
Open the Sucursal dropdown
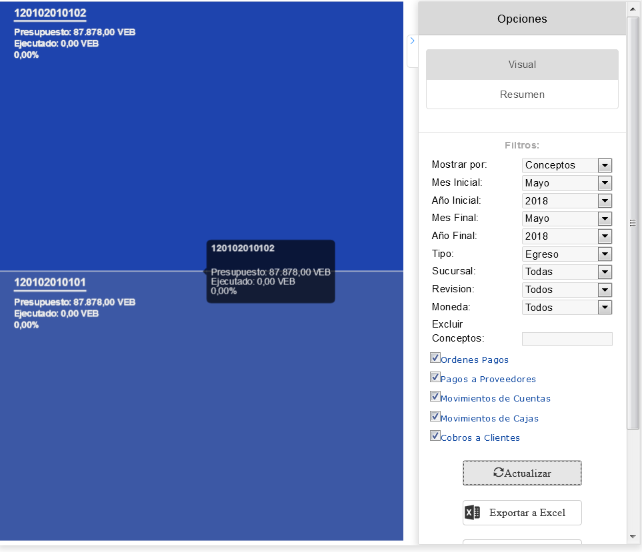pos(567,272)
